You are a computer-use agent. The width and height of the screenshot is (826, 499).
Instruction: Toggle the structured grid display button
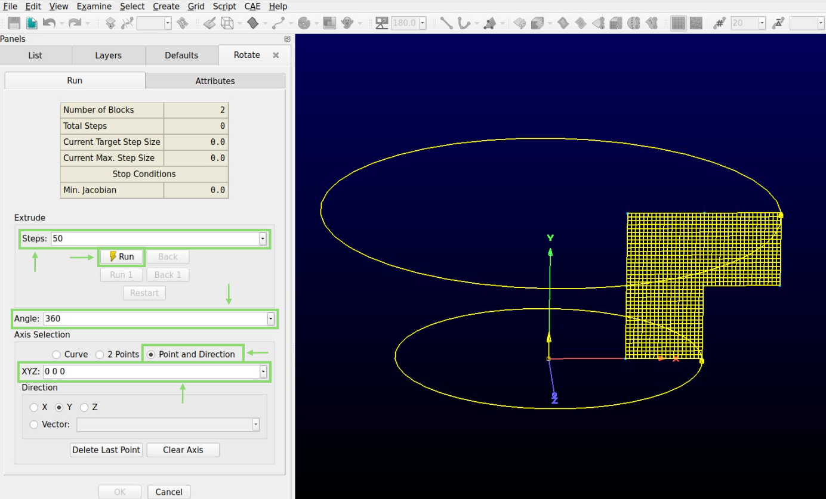(678, 23)
